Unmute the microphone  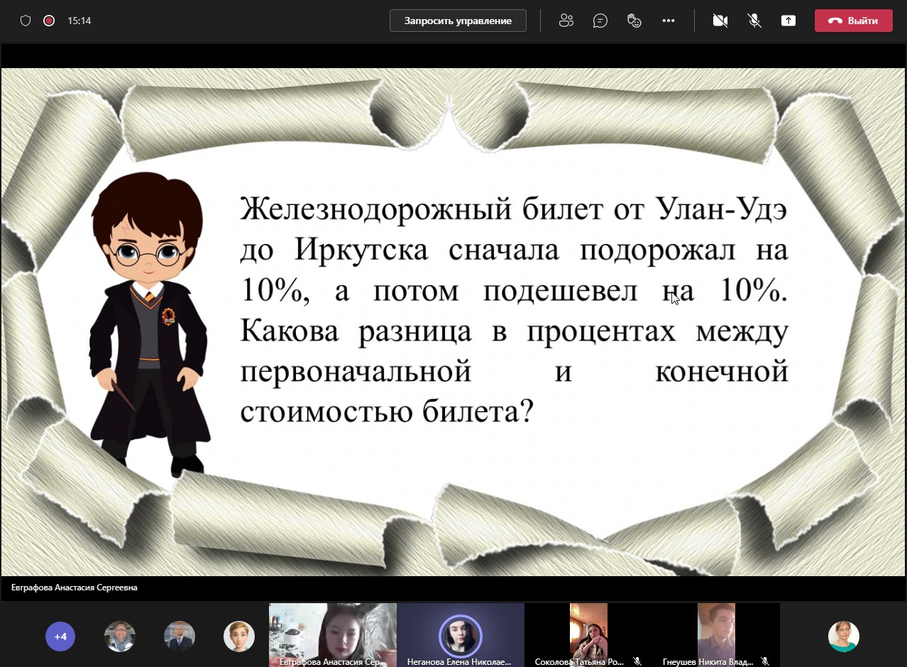pos(754,21)
